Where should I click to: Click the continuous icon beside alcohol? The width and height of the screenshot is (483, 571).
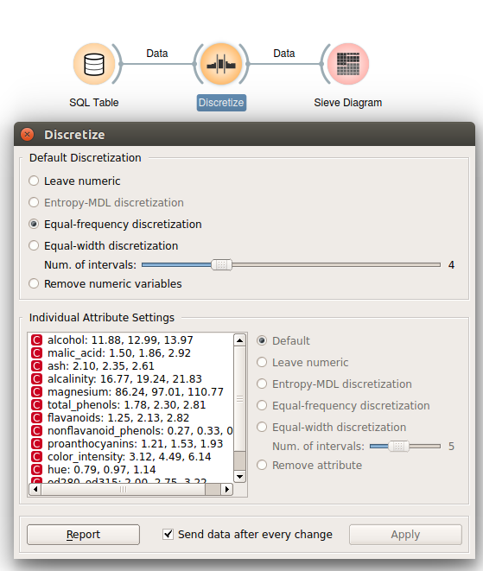pos(37,340)
